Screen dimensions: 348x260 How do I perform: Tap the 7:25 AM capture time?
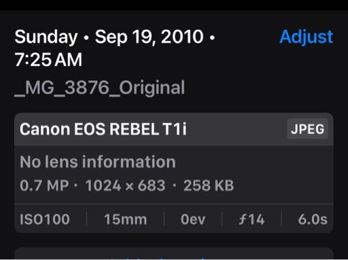click(48, 60)
